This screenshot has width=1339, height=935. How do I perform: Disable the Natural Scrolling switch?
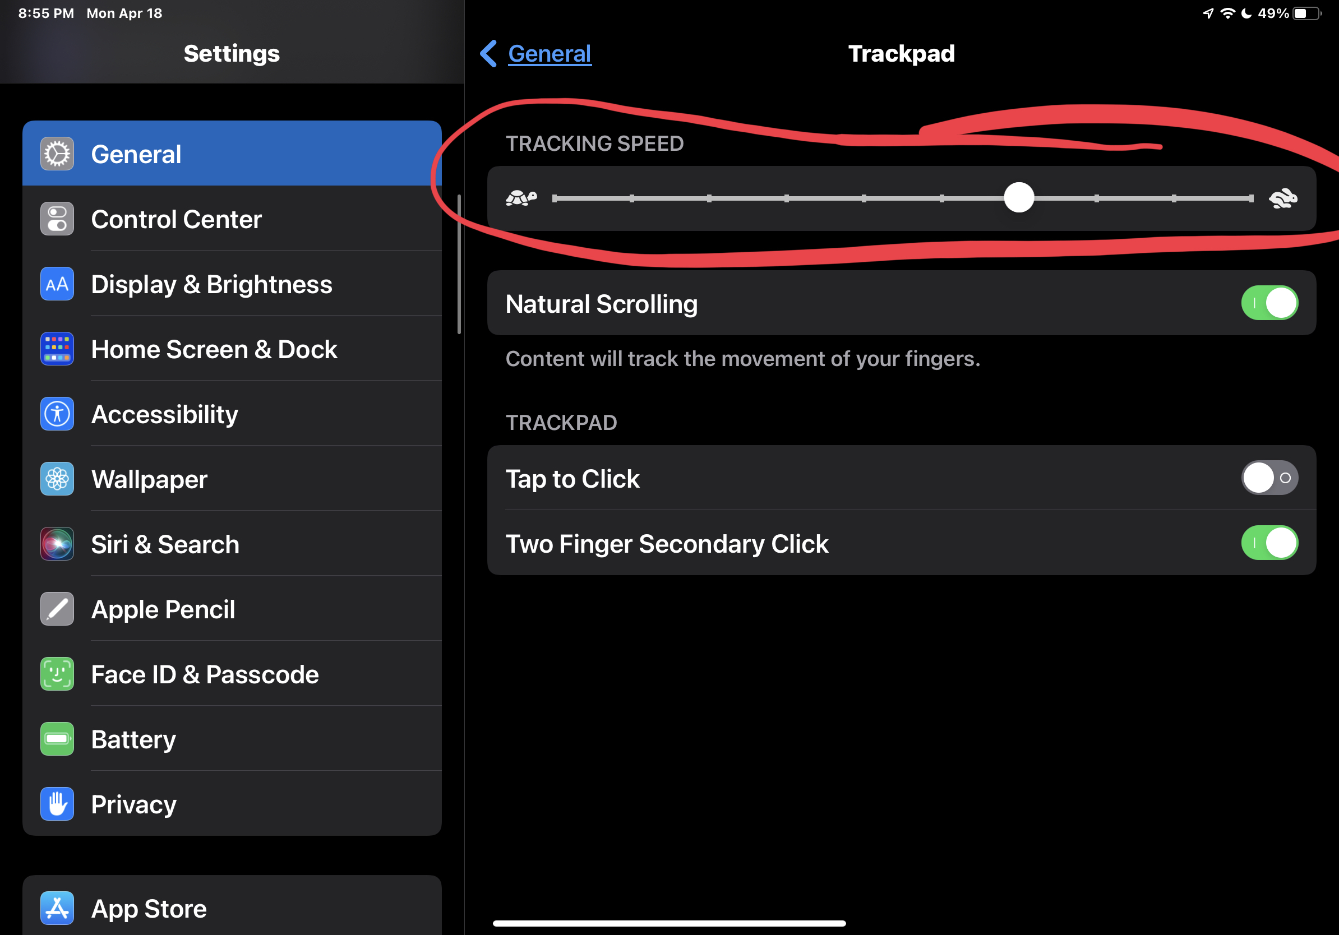click(1269, 303)
